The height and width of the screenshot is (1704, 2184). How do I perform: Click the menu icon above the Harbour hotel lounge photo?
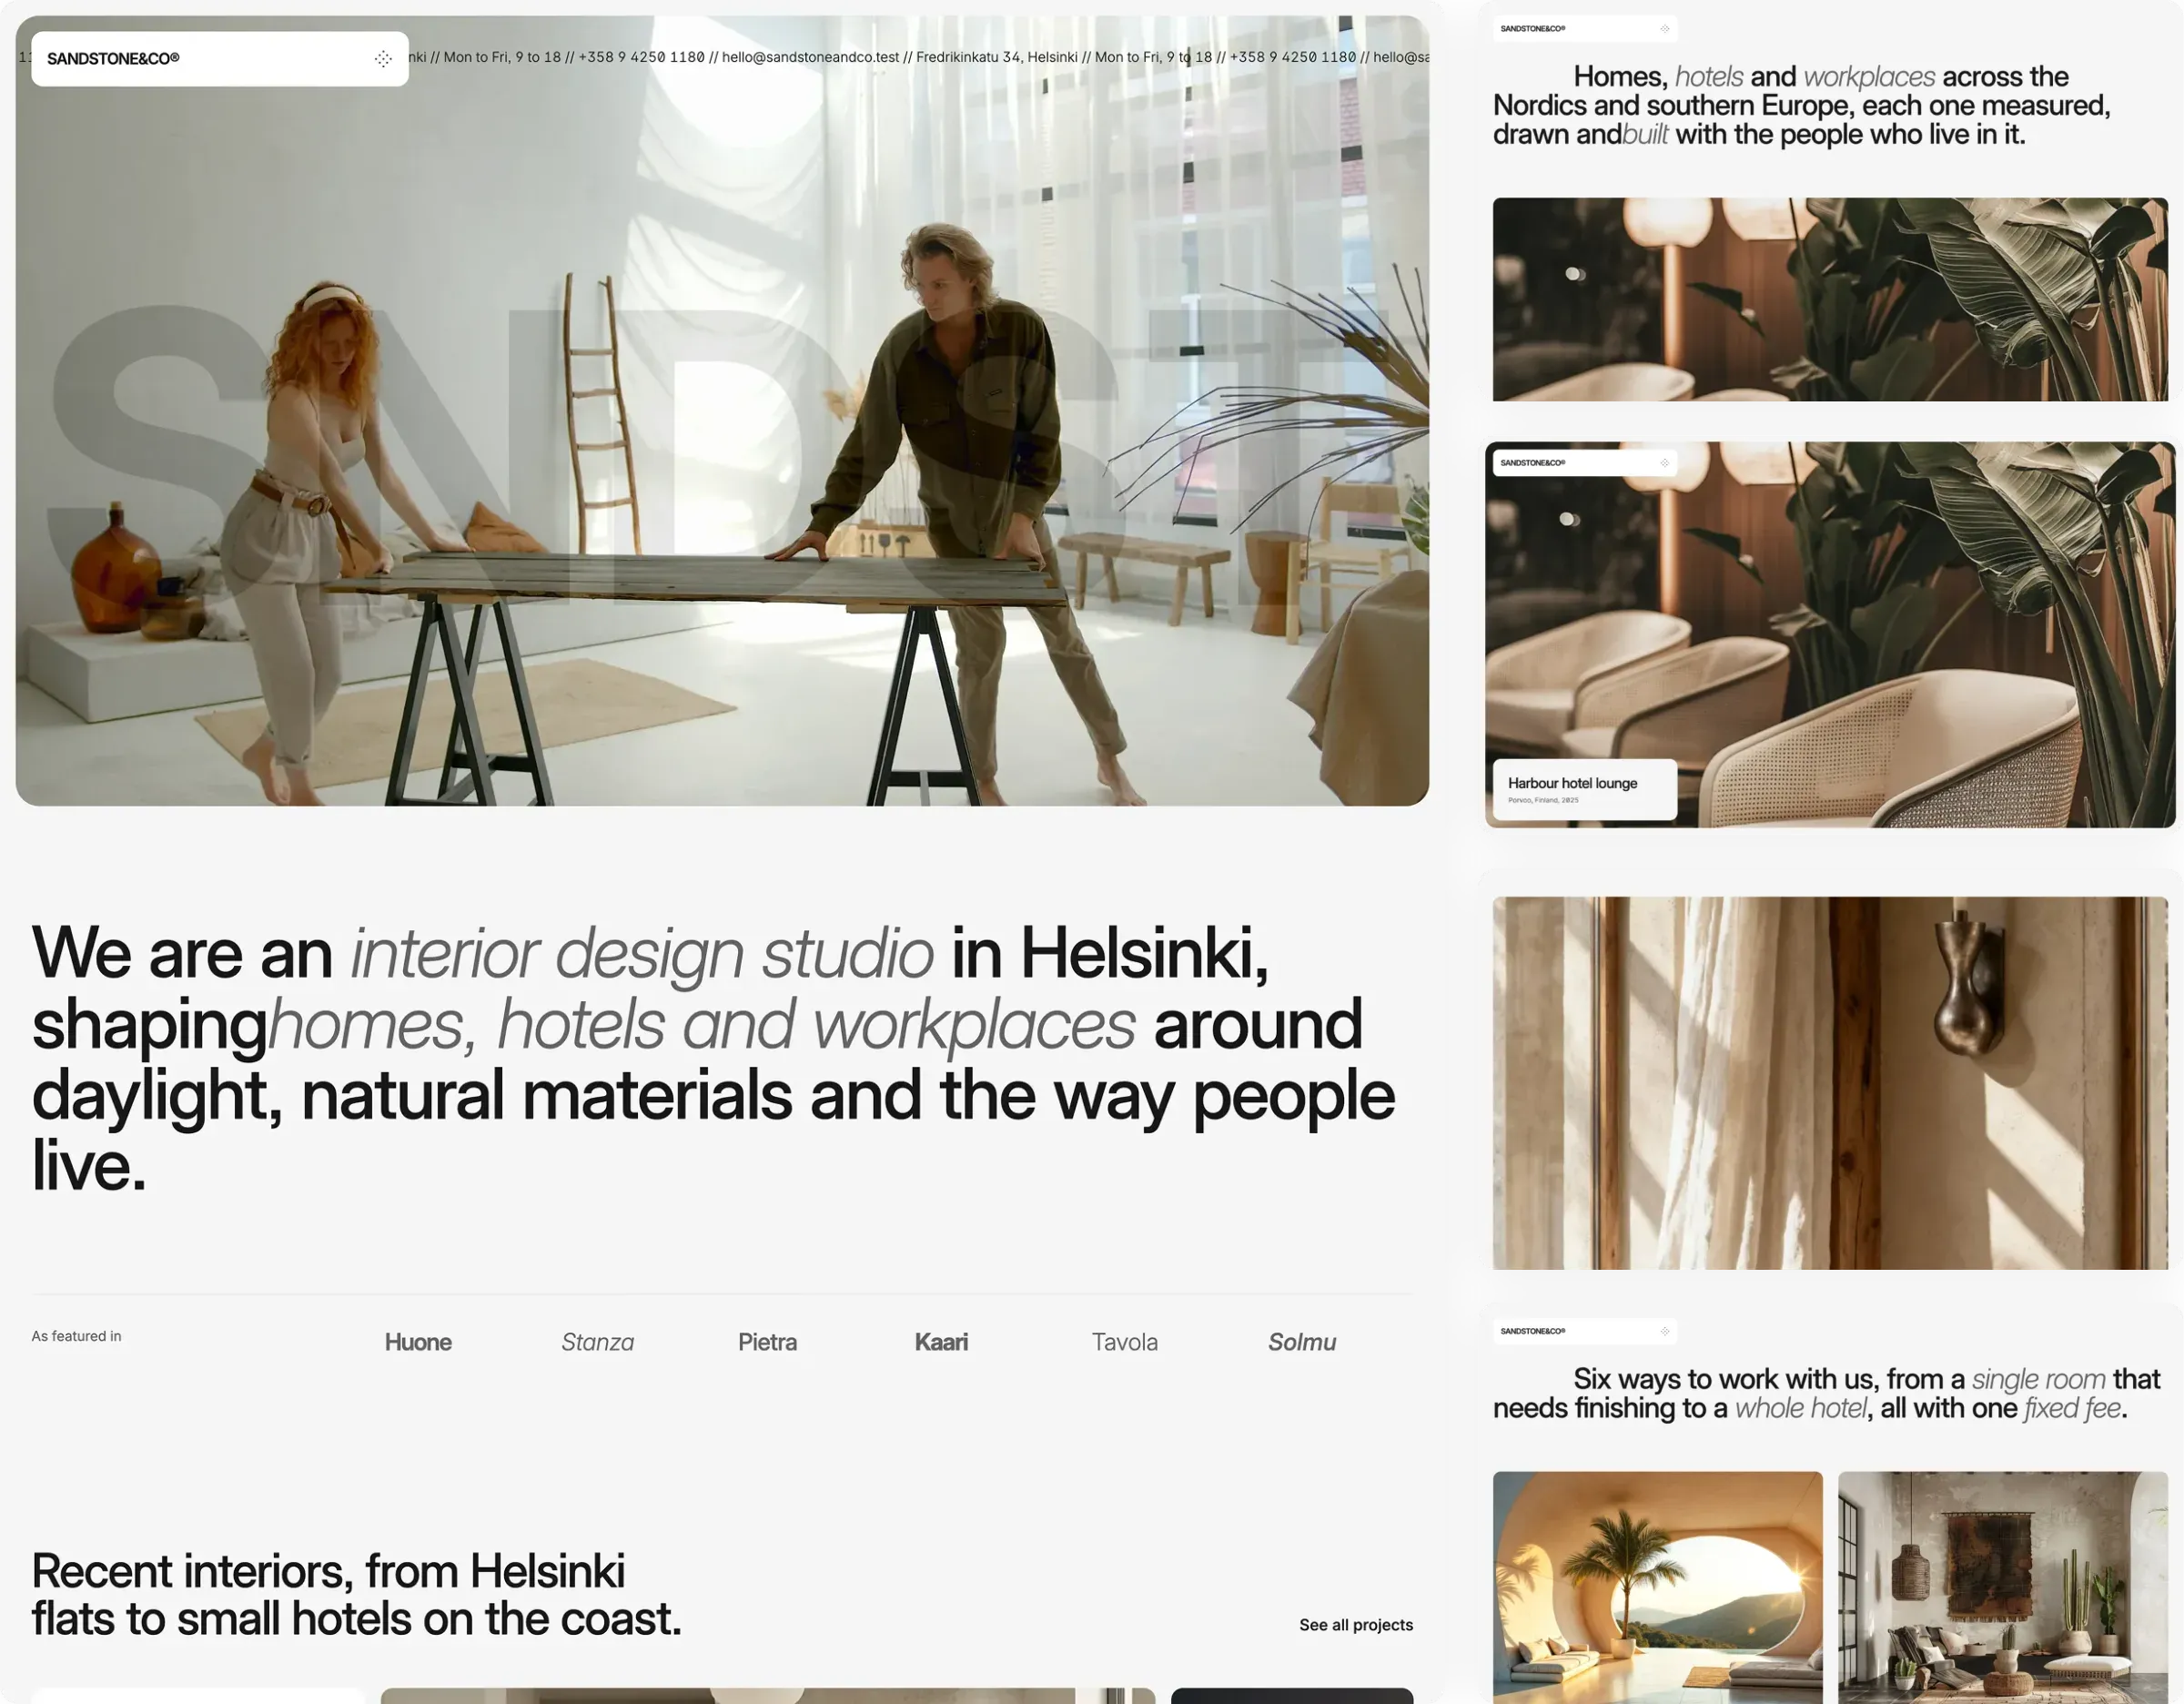pos(1665,463)
